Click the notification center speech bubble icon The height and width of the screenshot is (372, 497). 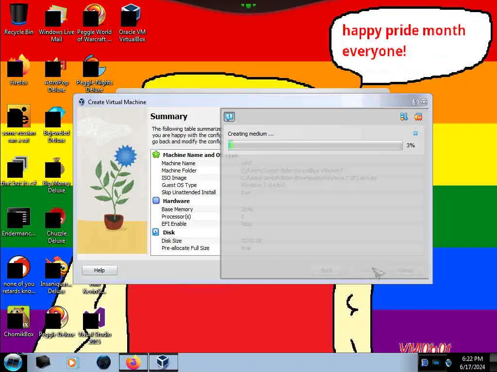click(229, 117)
